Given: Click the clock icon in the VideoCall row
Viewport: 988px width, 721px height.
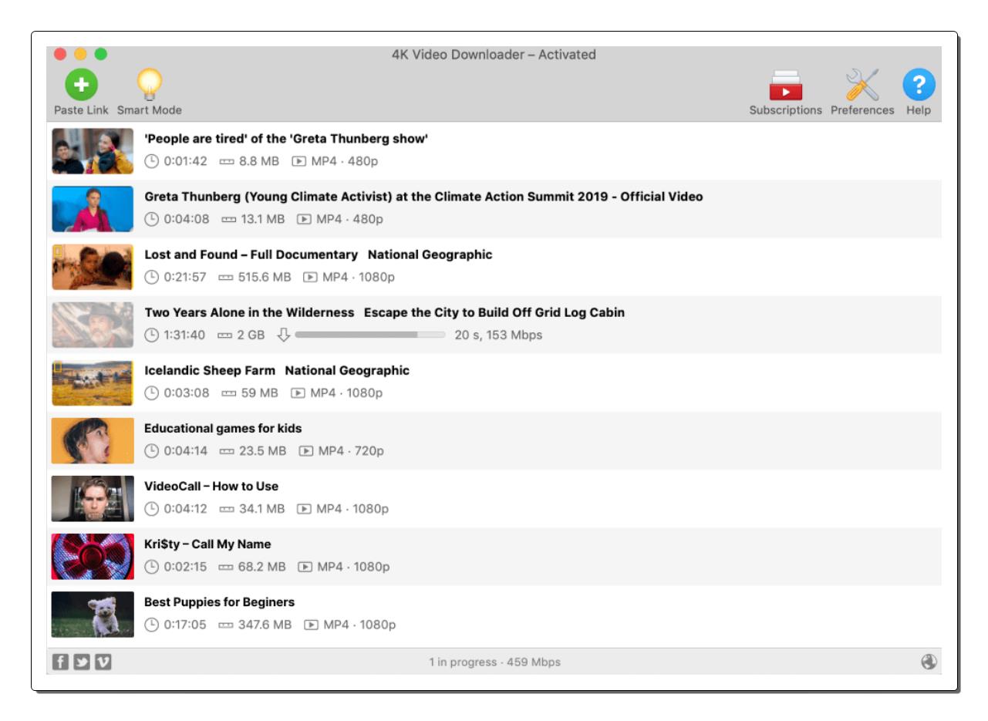Looking at the screenshot, I should coord(152,509).
